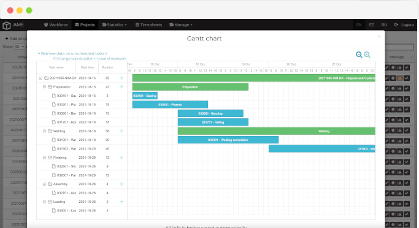Select the 030201 - Plasma task bar
The height and width of the screenshot is (228, 419).
pyautogui.click(x=170, y=104)
